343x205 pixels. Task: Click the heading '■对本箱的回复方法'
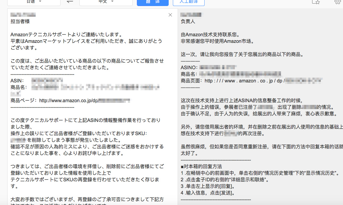(x=201, y=167)
